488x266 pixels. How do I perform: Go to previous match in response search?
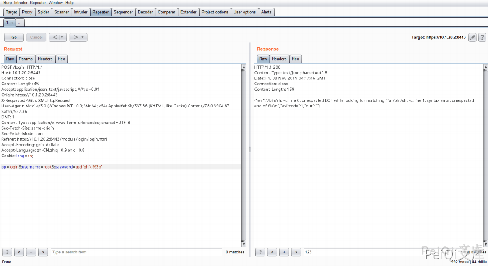[272, 252]
